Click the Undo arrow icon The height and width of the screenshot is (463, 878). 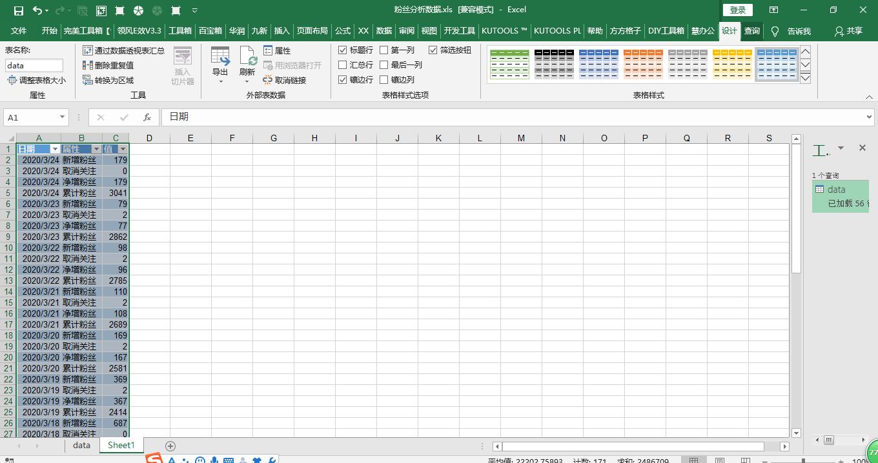click(x=37, y=10)
